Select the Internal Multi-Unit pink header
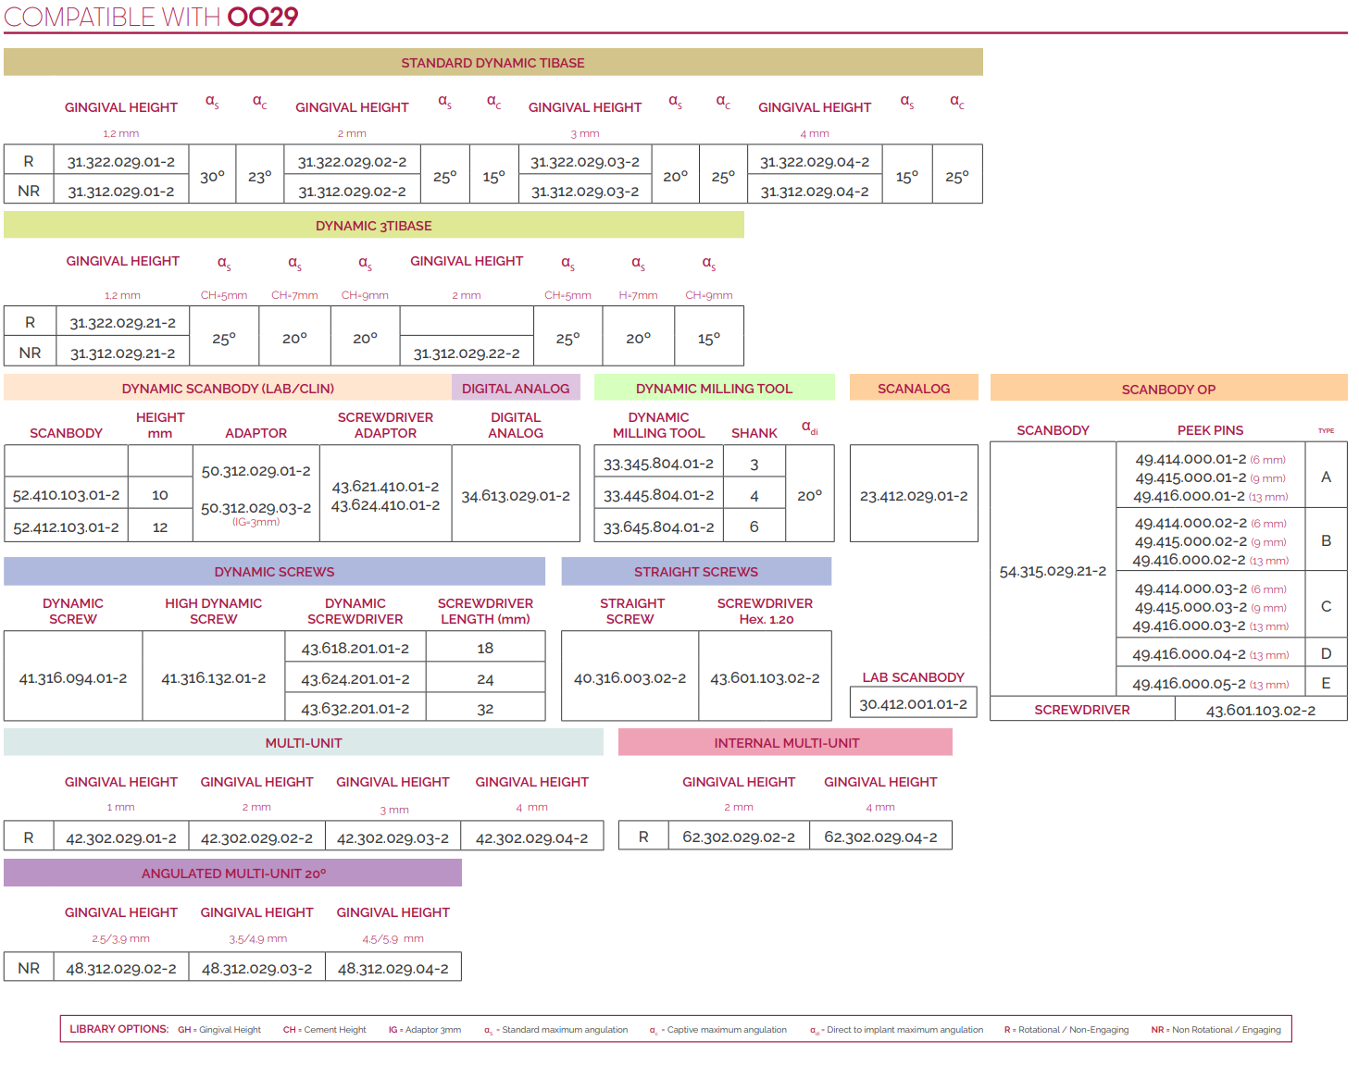Image resolution: width=1359 pixels, height=1066 pixels. click(786, 743)
